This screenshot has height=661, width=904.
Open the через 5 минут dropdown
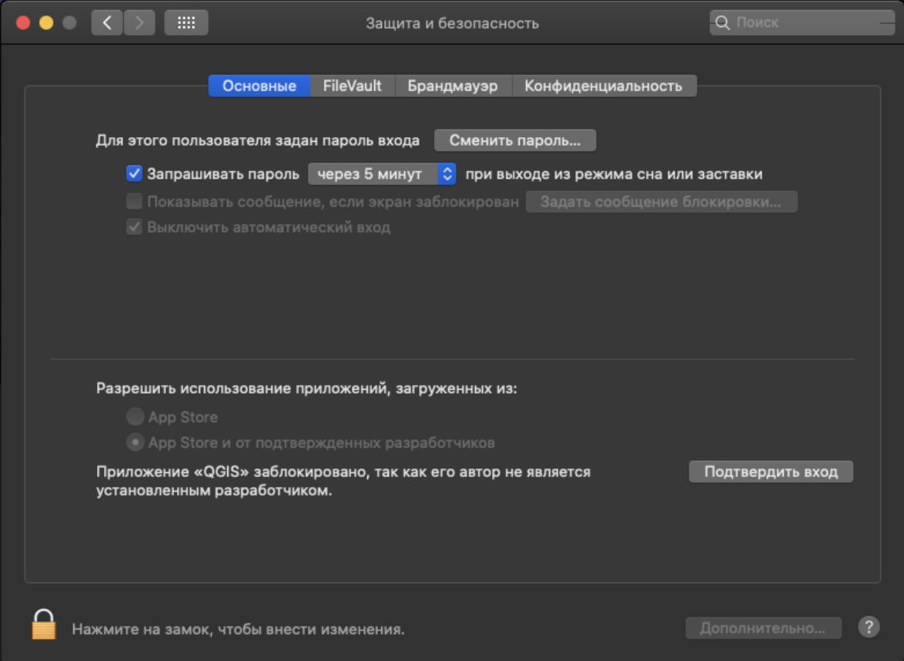pyautogui.click(x=382, y=174)
